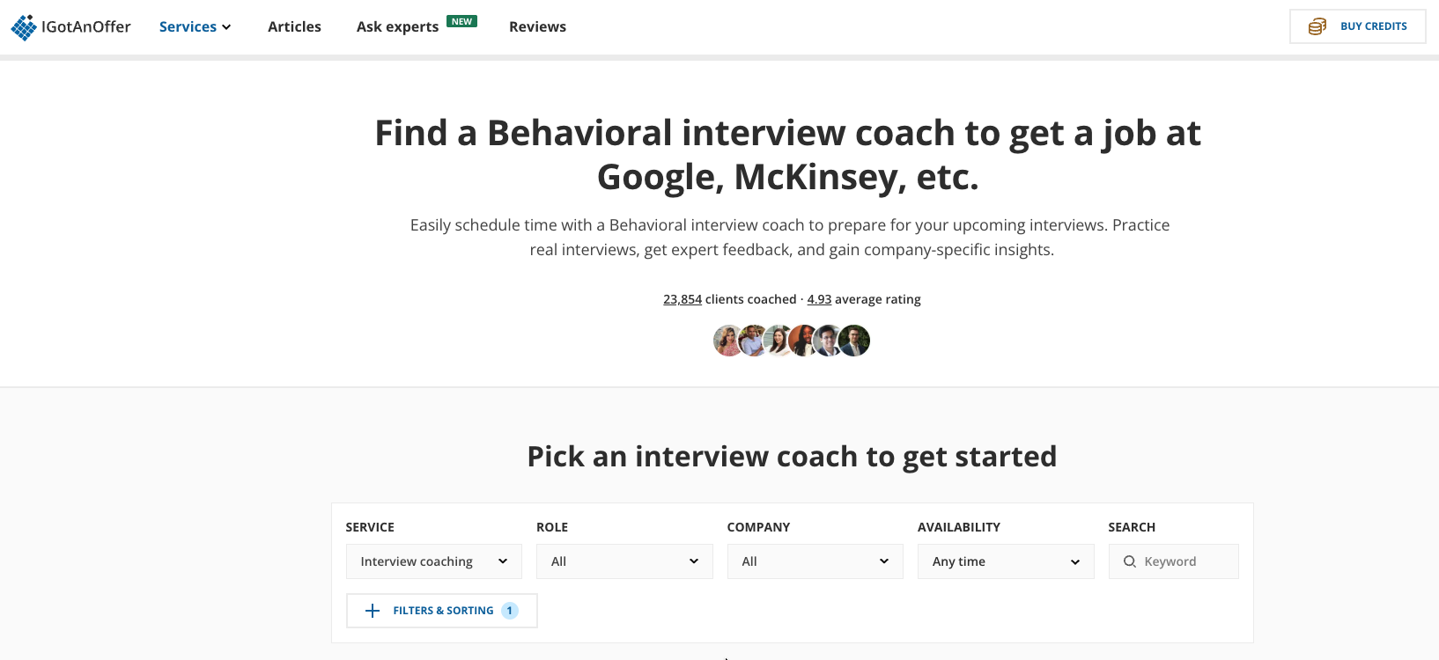The image size is (1439, 660).
Task: Click the first coach avatar thumbnail
Action: (x=727, y=341)
